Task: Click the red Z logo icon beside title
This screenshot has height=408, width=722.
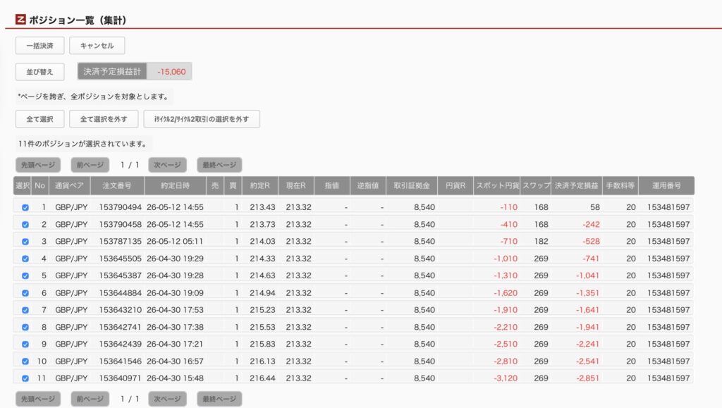Action: click(x=20, y=19)
